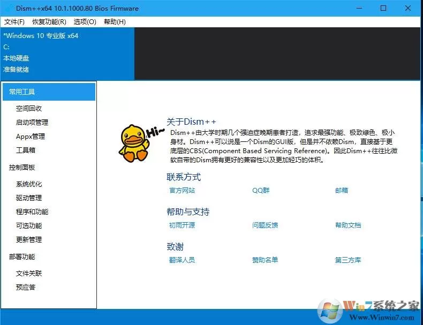Select 空间回收 in the sidebar

[29, 109]
